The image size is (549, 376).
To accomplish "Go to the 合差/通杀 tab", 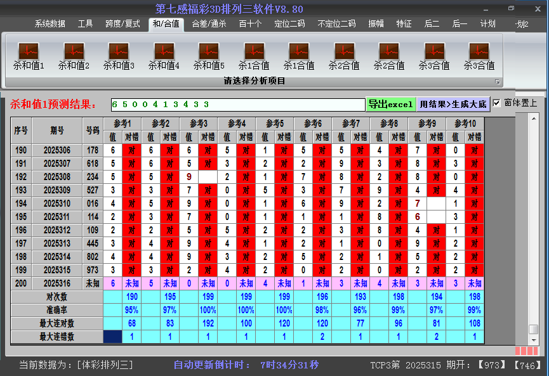I will click(209, 24).
